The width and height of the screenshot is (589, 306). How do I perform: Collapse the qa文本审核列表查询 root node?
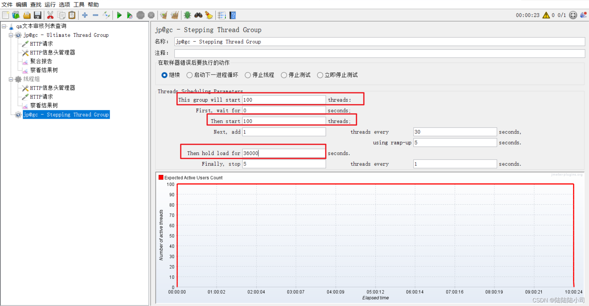click(4, 26)
